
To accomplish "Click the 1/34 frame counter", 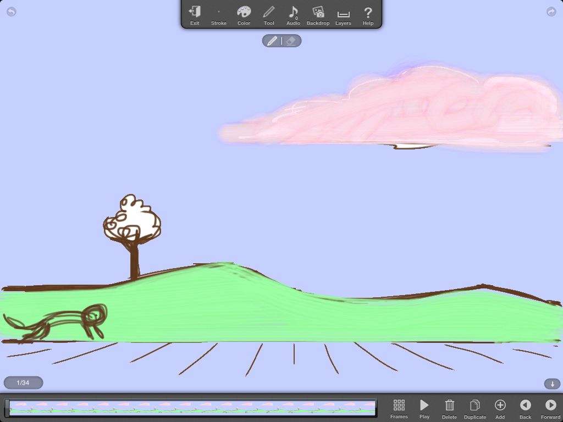I will [23, 382].
